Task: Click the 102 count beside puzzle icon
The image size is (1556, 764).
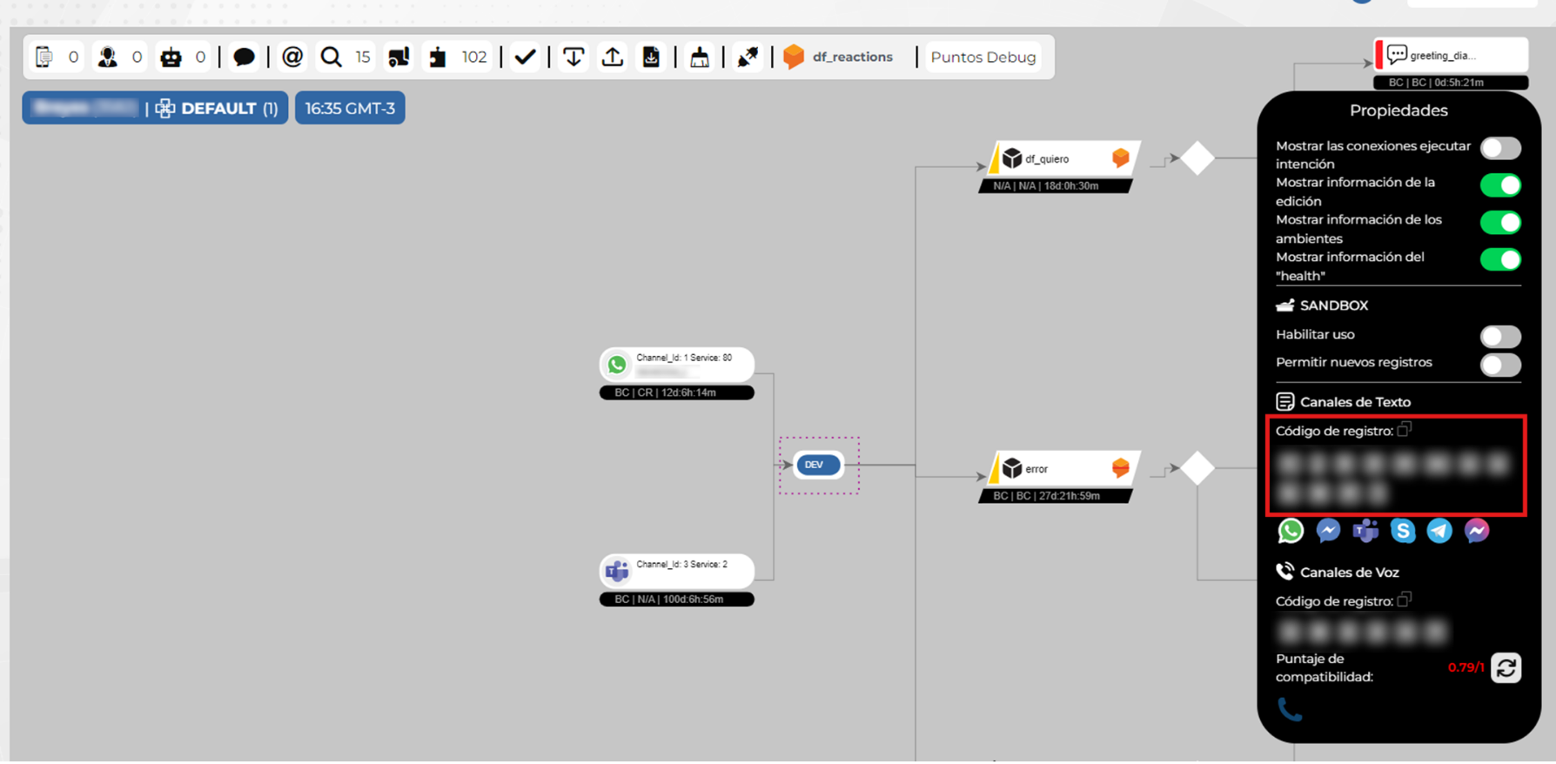Action: coord(474,57)
